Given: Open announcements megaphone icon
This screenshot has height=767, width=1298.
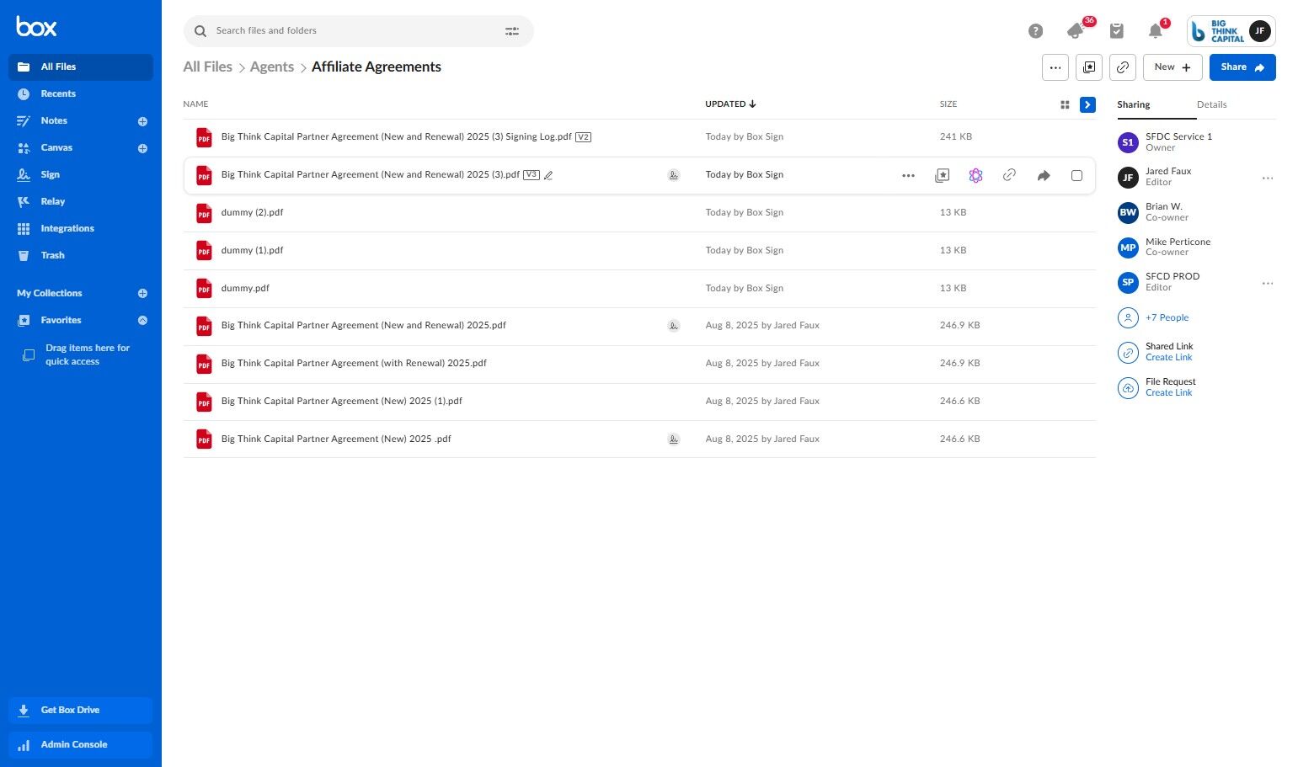Looking at the screenshot, I should coord(1076,31).
